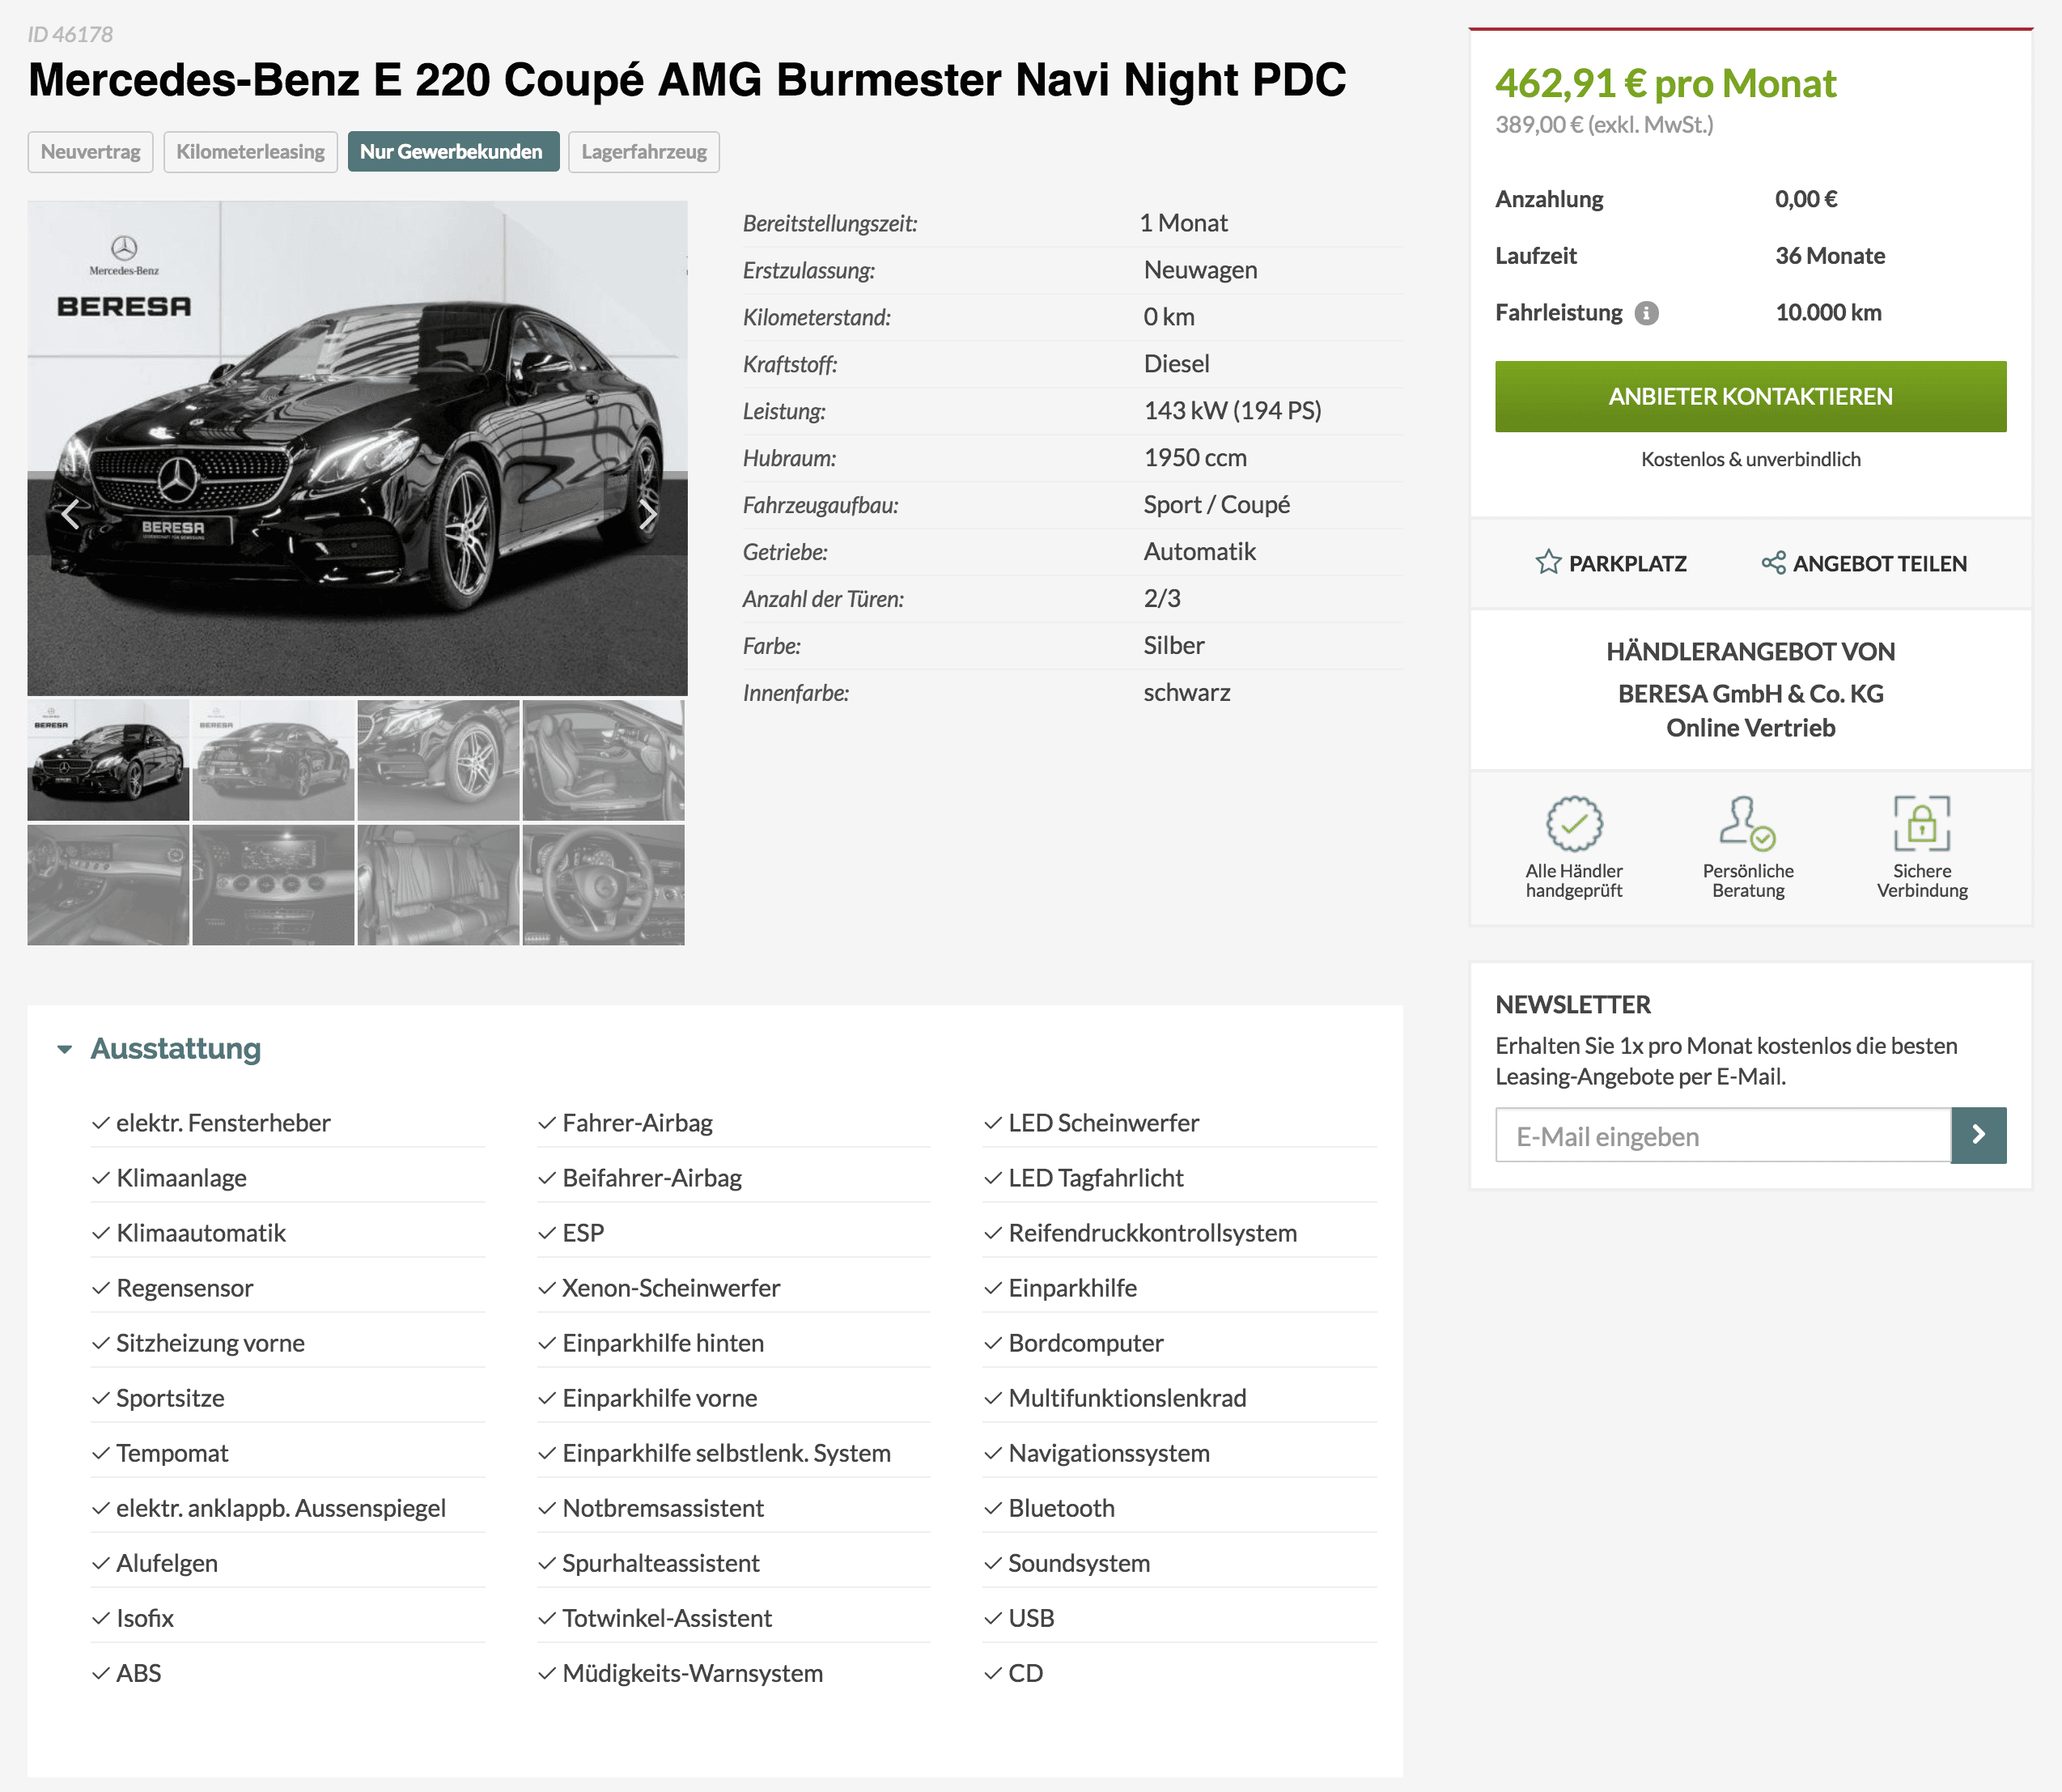Select the center console display thumbnail
Screen dimensions: 2062x1792
(x=273, y=885)
